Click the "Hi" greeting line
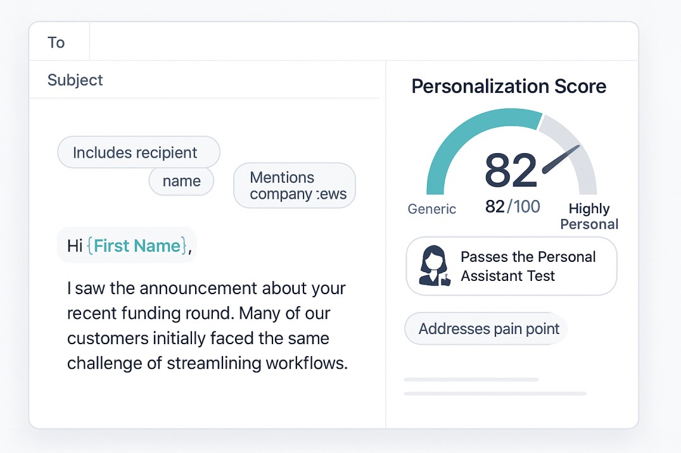The image size is (681, 453). [75, 245]
